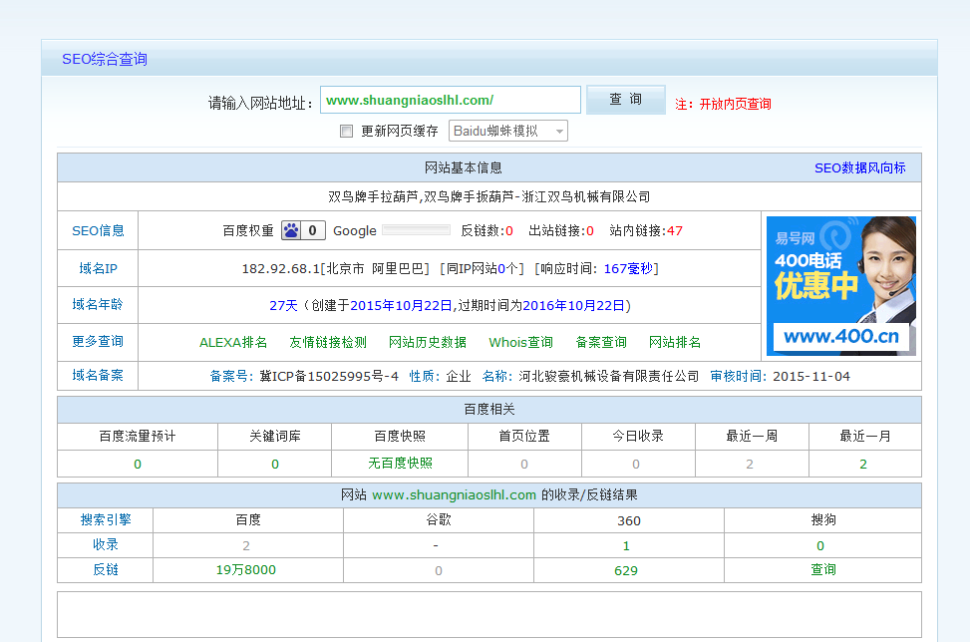Viewport: 970px width, 642px height.
Task: Click the Google PageRank bar
Action: (x=417, y=230)
